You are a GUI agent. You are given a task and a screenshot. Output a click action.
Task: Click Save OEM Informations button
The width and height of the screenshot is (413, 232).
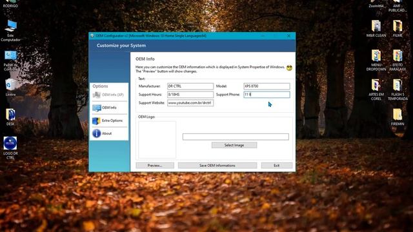pos(217,166)
